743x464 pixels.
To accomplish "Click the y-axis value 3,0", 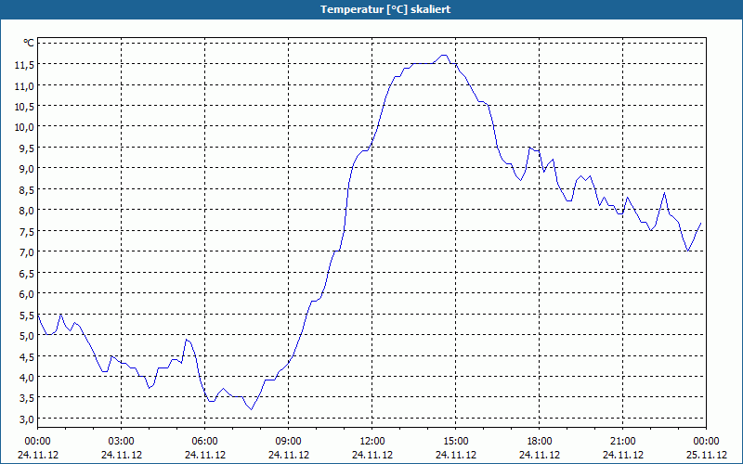I will point(27,419).
